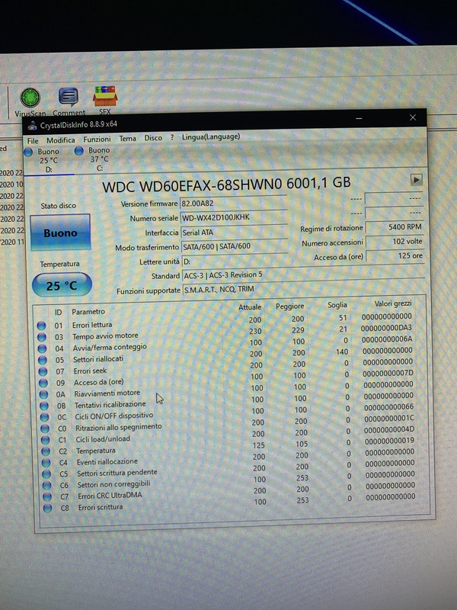Open the Funzioni menu
The image size is (457, 610).
coord(97,139)
